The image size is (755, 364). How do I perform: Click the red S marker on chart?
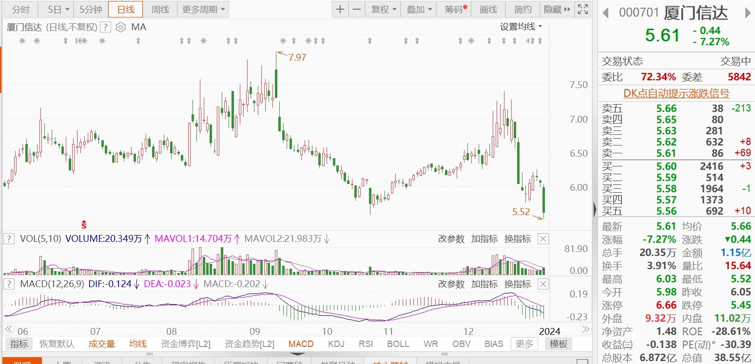(x=84, y=224)
